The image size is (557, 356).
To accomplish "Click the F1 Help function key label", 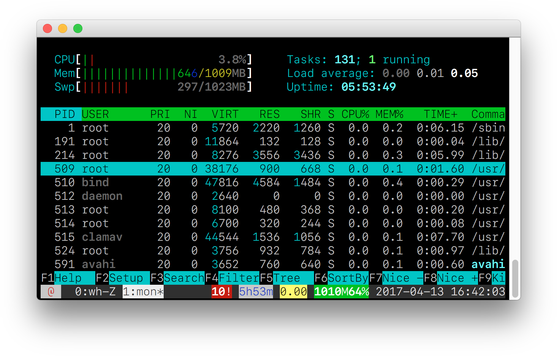I will (68, 278).
